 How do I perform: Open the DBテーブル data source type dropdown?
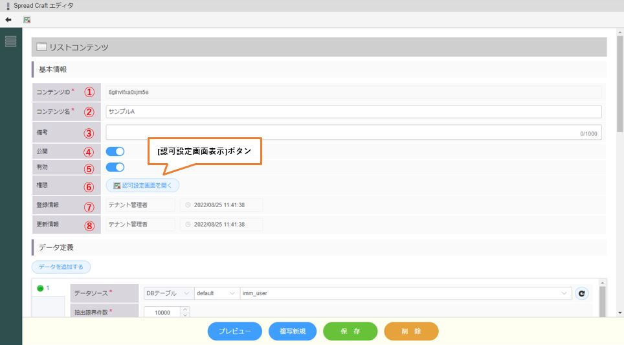166,293
